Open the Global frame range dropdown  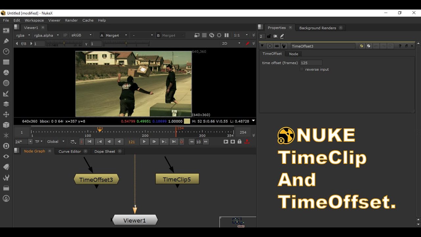coord(56,142)
